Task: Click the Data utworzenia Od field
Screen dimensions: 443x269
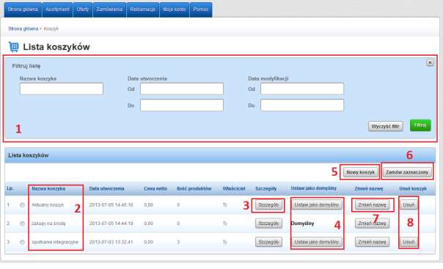Action: 182,89
